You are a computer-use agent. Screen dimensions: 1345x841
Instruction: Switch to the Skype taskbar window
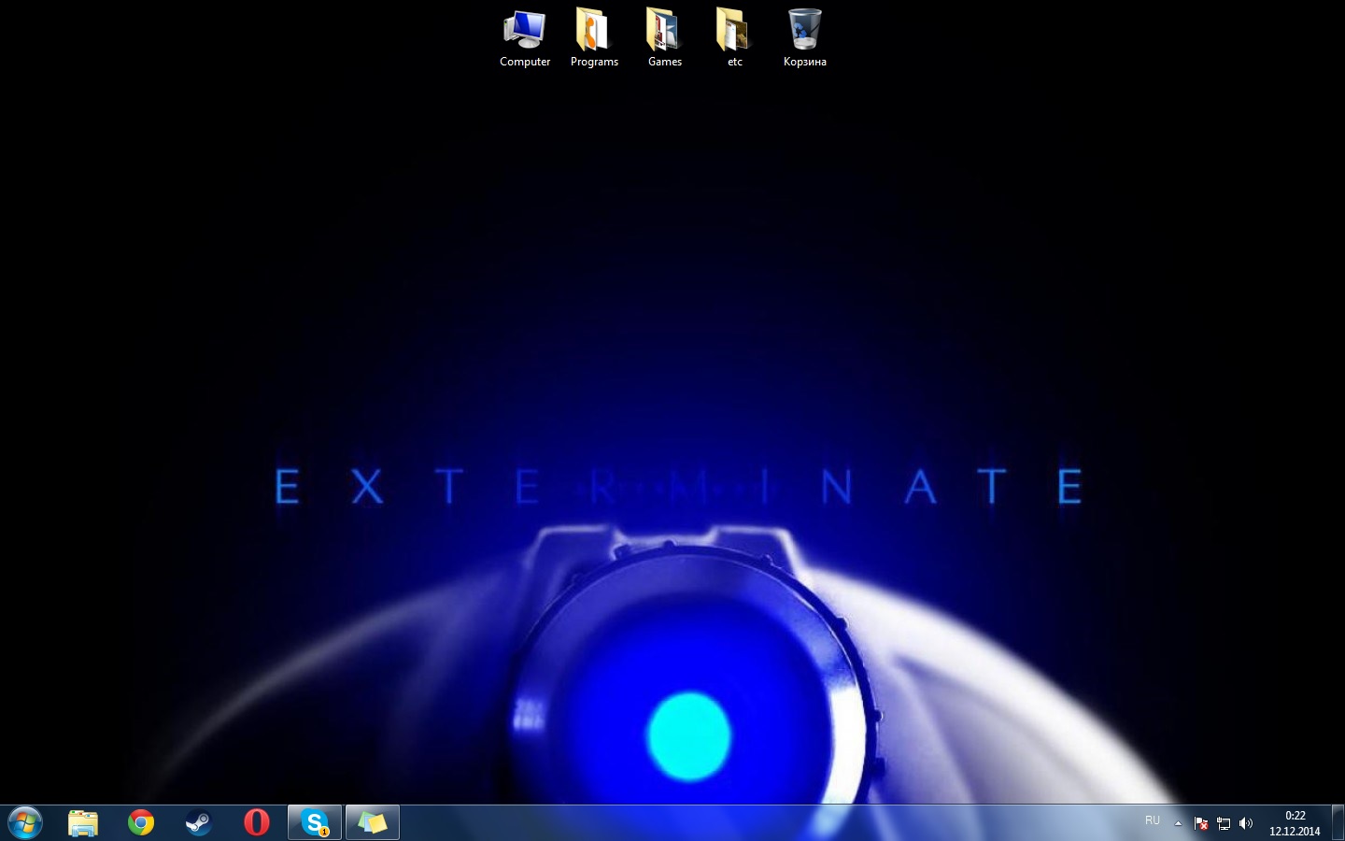coord(315,823)
